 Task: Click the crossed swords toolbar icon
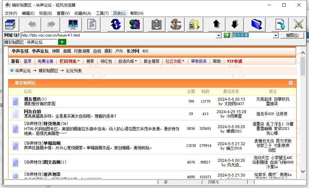[299, 24]
